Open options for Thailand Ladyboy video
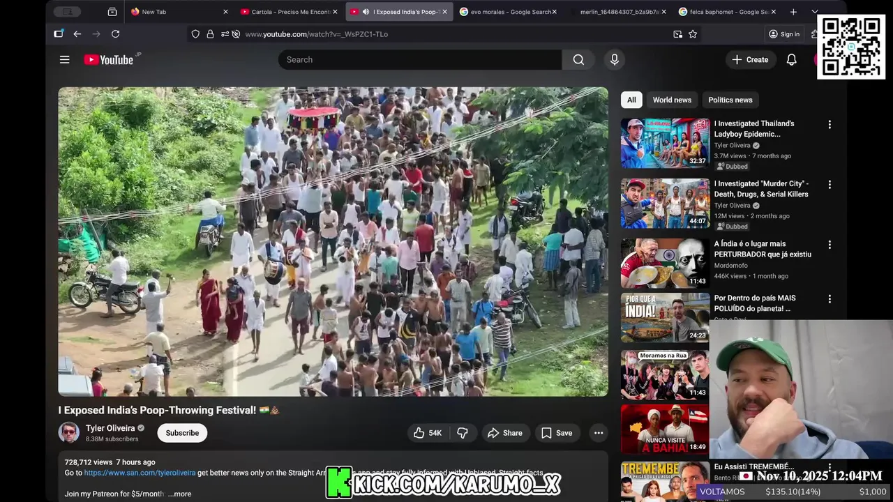The image size is (893, 502). point(830,124)
